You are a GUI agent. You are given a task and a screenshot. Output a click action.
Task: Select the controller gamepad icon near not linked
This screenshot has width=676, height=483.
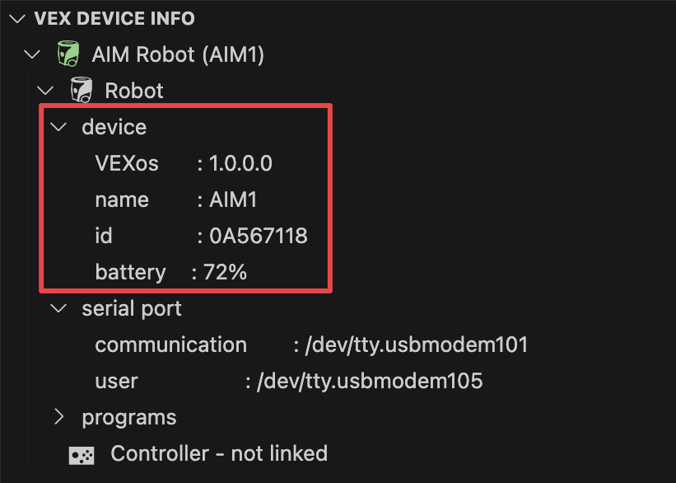tap(80, 453)
